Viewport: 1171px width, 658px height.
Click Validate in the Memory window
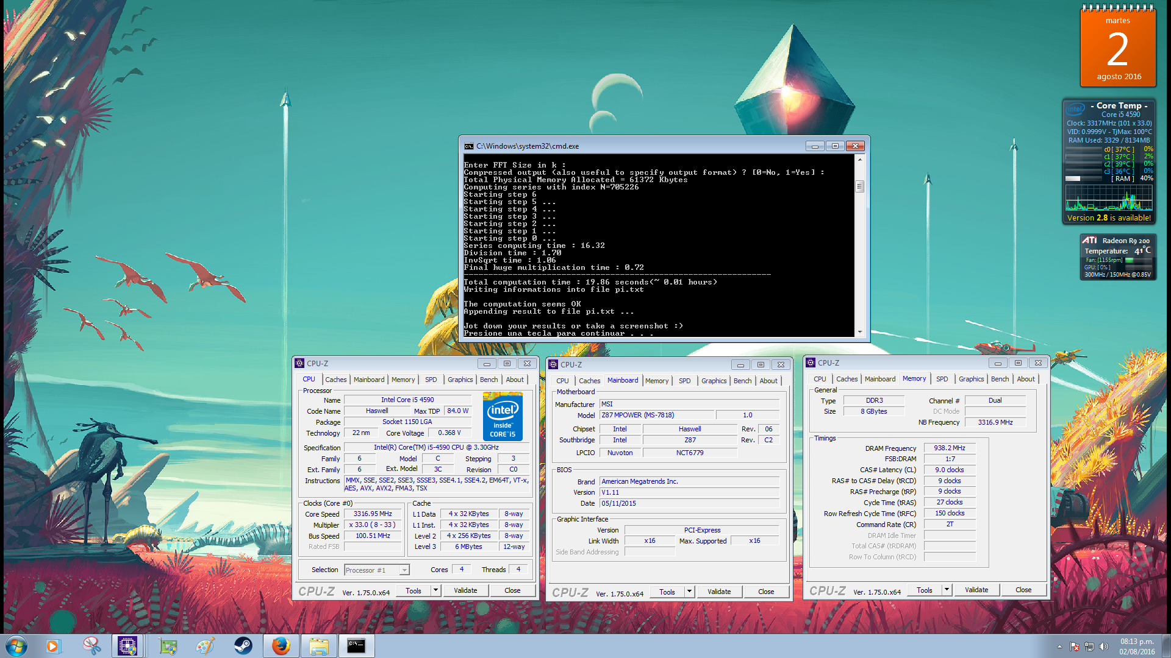click(976, 590)
